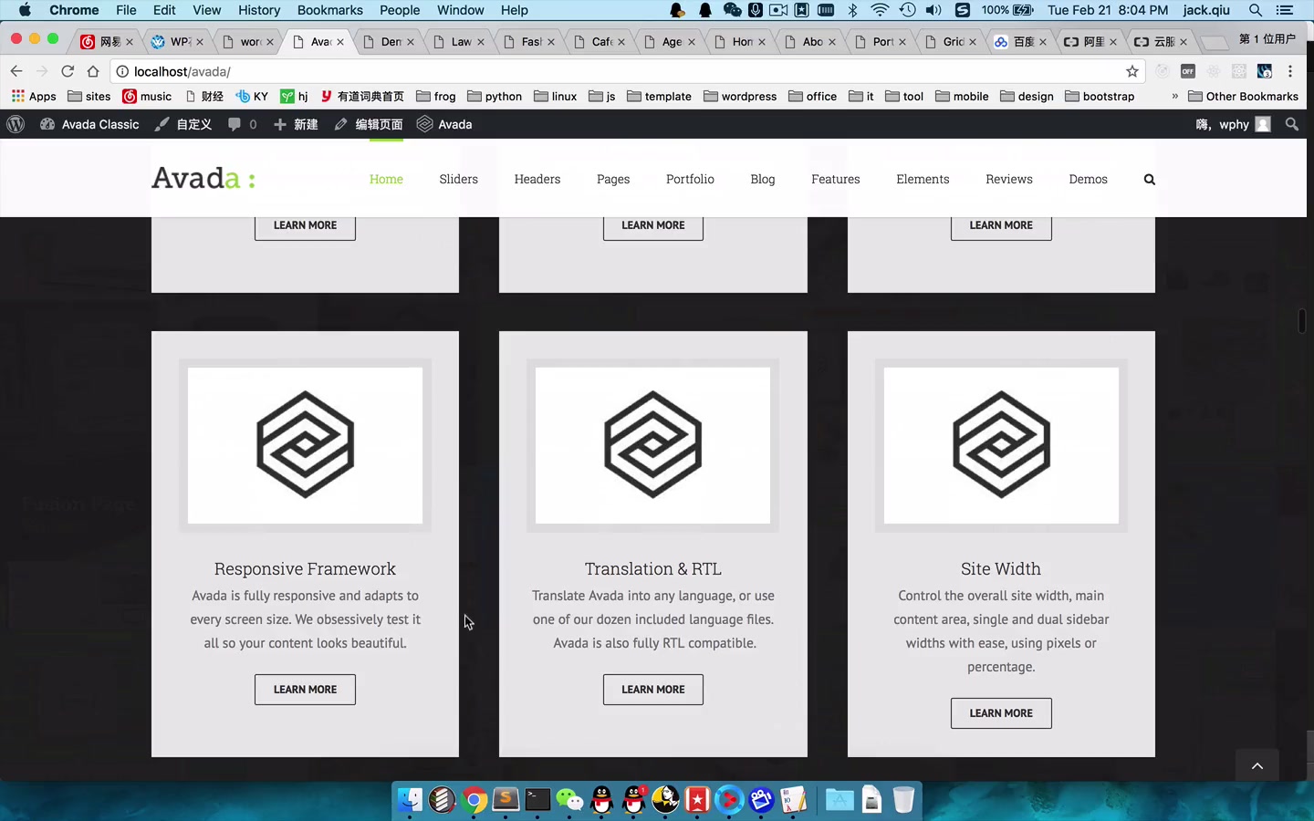This screenshot has width=1314, height=821.
Task: Open the site header search icon
Action: coord(1150,180)
